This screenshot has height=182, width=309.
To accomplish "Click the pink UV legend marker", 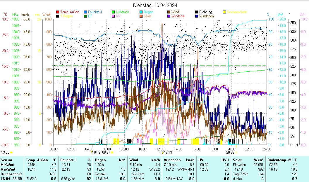I will (x=113, y=16).
